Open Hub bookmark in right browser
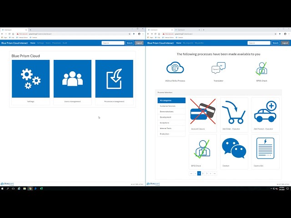Viewport: 291px width, 218px height. pos(158,38)
